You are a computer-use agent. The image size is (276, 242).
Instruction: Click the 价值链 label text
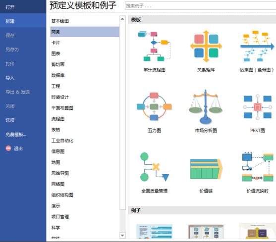click(x=206, y=191)
